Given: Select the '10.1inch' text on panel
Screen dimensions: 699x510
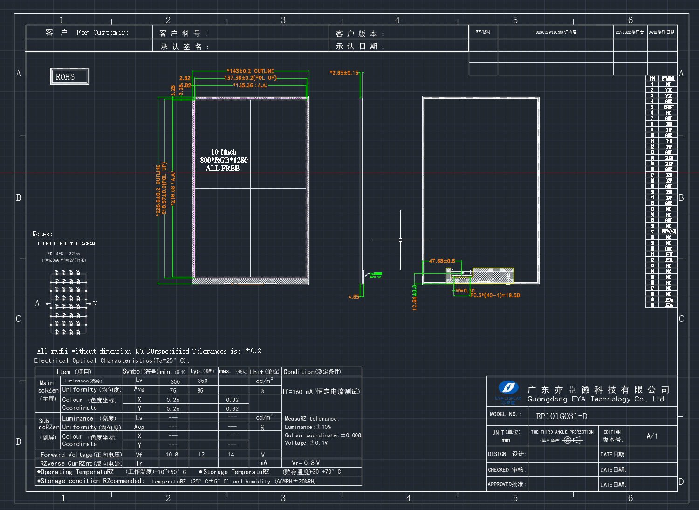Looking at the screenshot, I should pyautogui.click(x=224, y=152).
